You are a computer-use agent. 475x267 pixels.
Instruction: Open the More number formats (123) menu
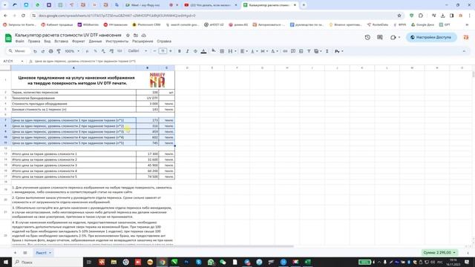click(x=119, y=51)
